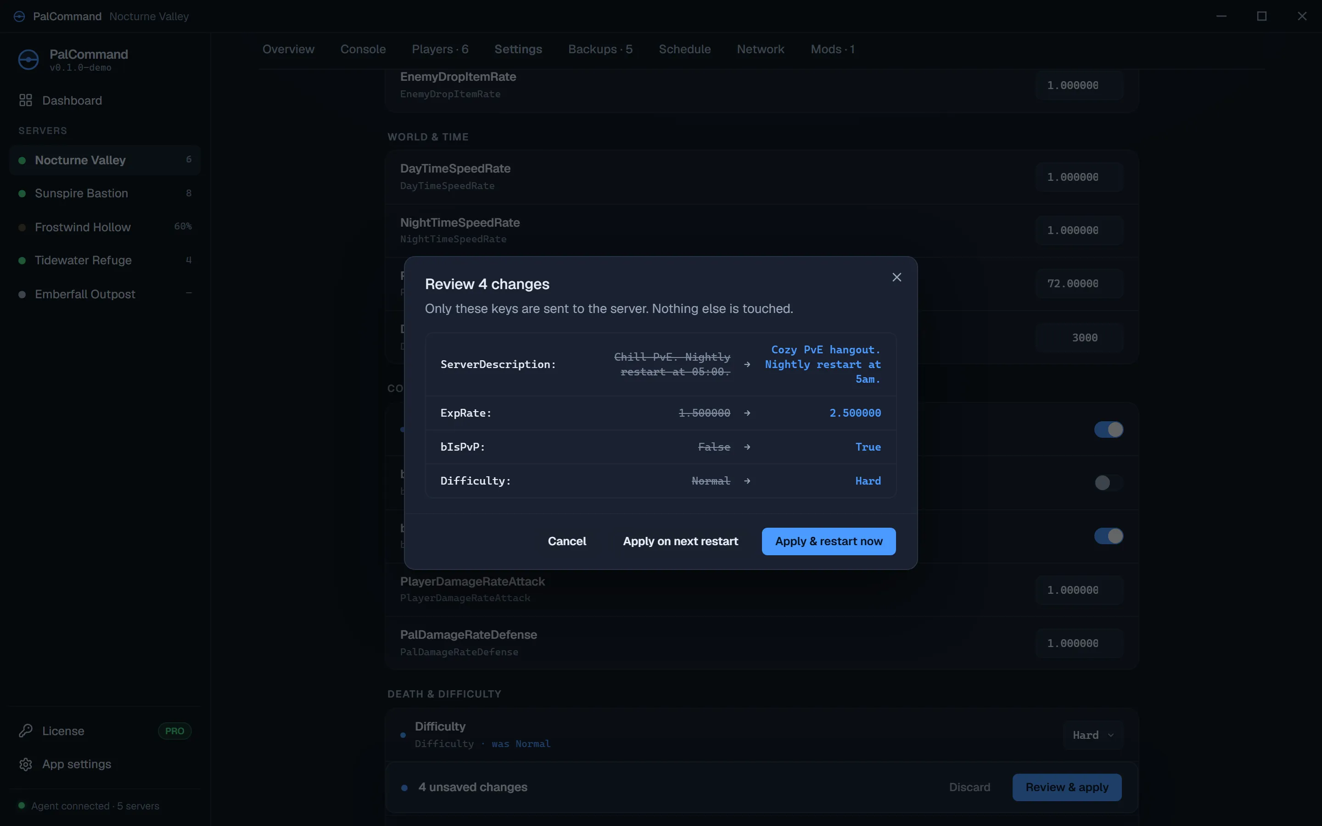Image resolution: width=1322 pixels, height=826 pixels.
Task: Edit PlayerDamageRateAttack value field
Action: (1079, 590)
